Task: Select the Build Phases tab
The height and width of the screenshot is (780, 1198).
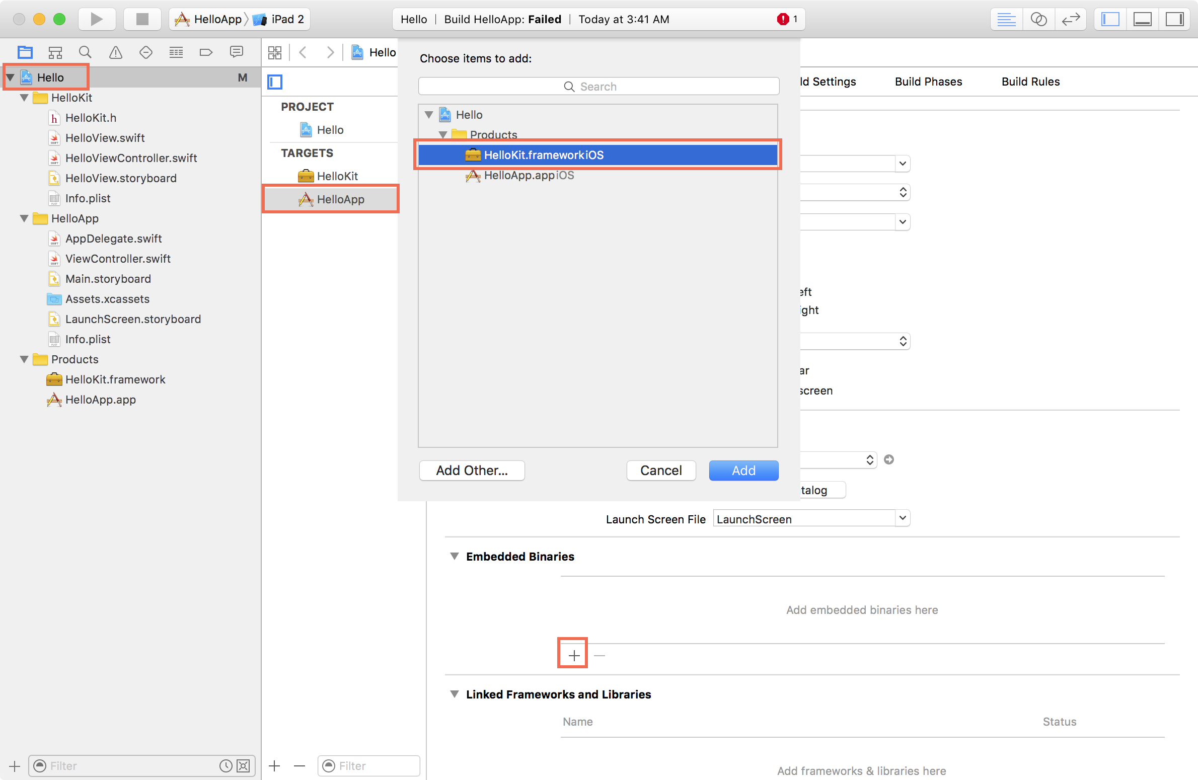Action: click(x=927, y=81)
